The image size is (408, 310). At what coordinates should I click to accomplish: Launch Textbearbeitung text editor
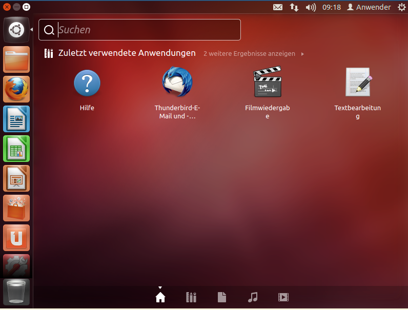coord(358,93)
